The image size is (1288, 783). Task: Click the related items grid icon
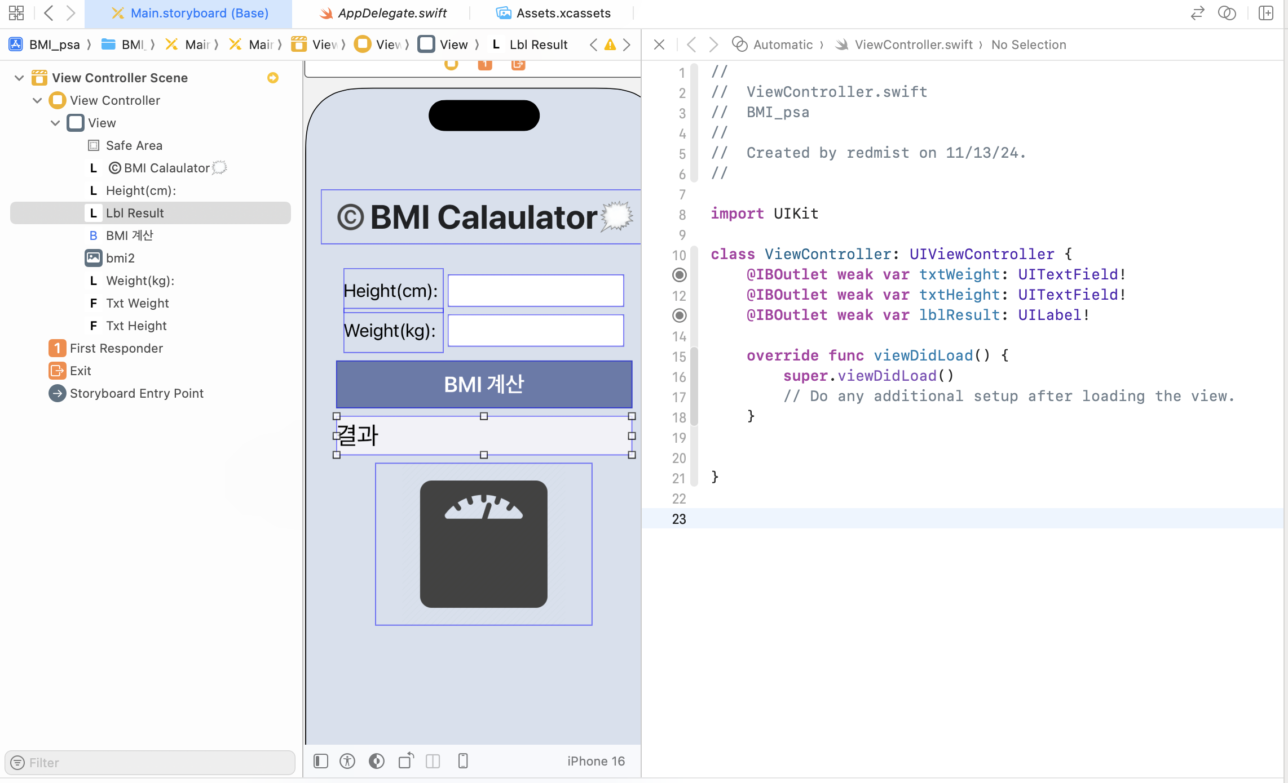[x=16, y=12]
